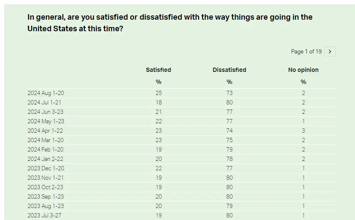Click the Satisfied column header
Viewport: 355px width, 220px height.
point(158,70)
